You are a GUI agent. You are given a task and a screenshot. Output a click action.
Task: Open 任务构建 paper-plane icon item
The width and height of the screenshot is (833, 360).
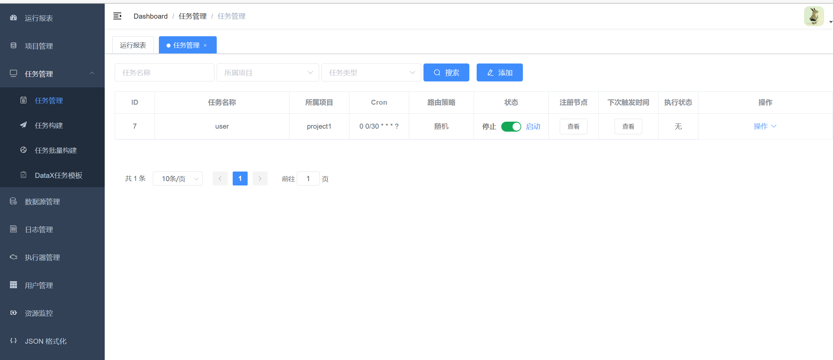point(23,125)
